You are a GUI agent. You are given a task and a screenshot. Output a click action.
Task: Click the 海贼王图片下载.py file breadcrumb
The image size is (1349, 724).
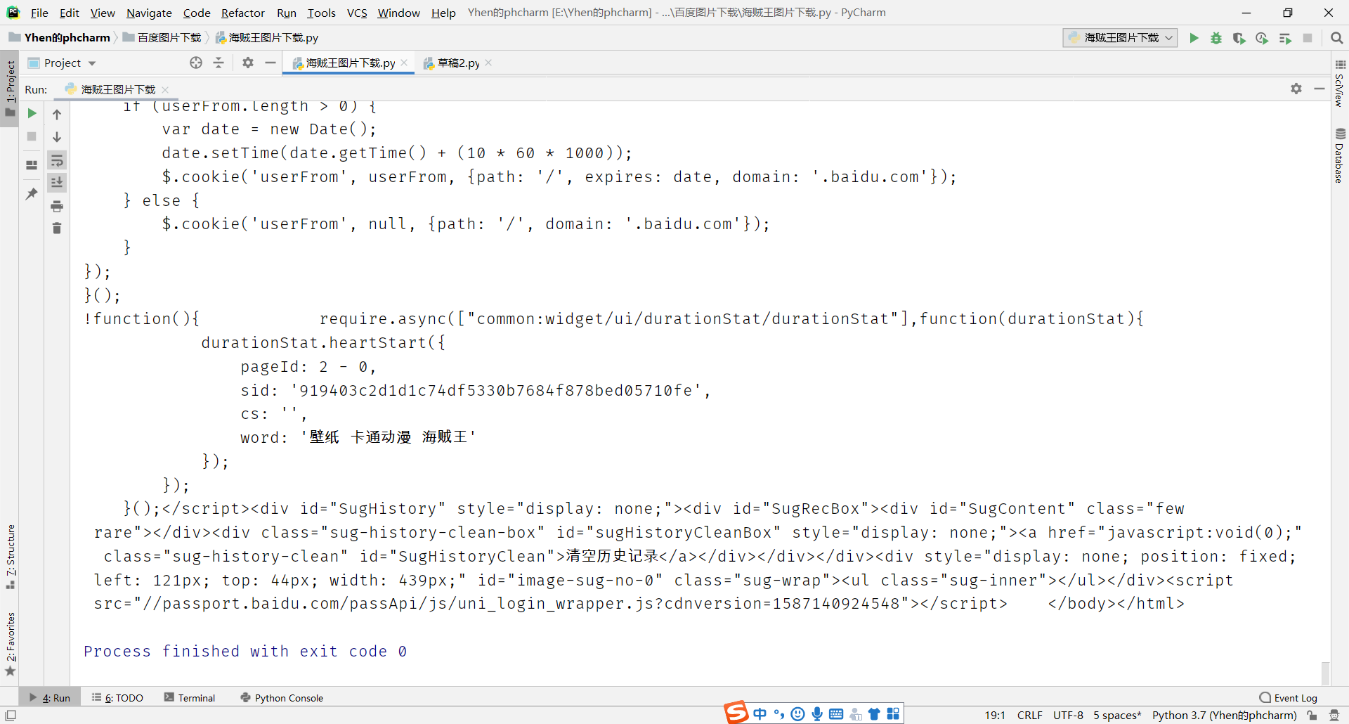[x=267, y=38]
